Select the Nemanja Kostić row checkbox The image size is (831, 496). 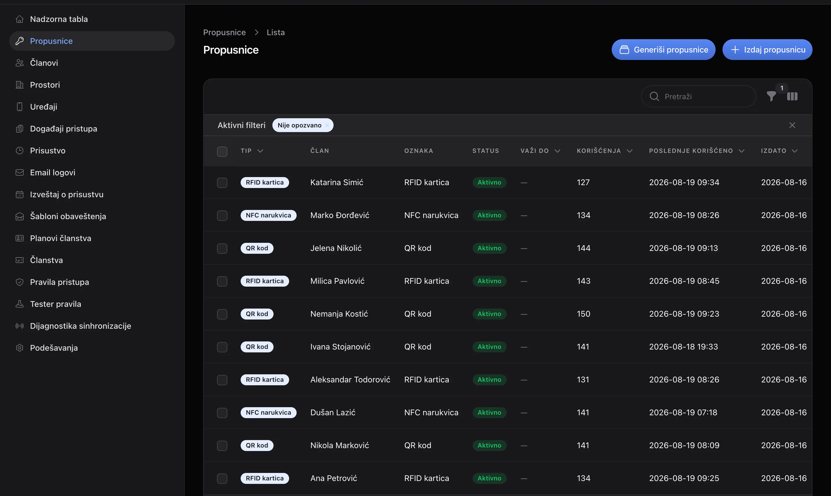coord(222,314)
